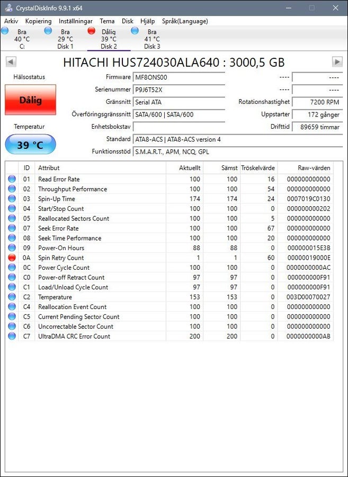Click the 39 °C temperature button

click(30, 145)
